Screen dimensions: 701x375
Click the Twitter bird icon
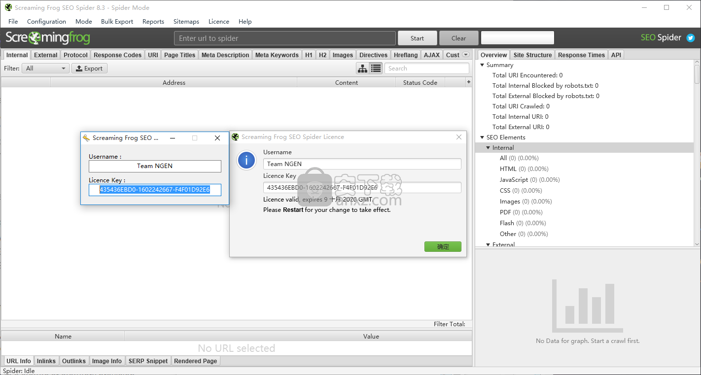pyautogui.click(x=691, y=38)
